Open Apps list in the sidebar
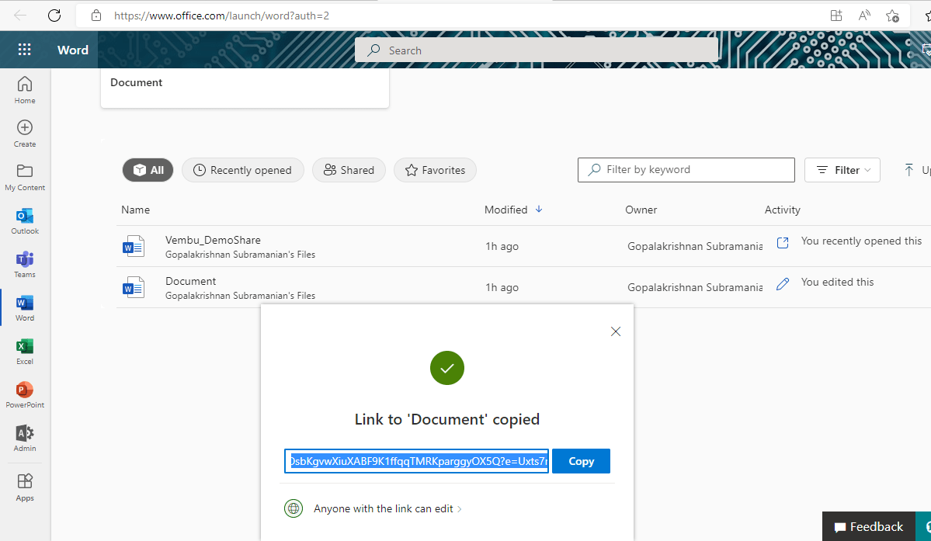 25,487
